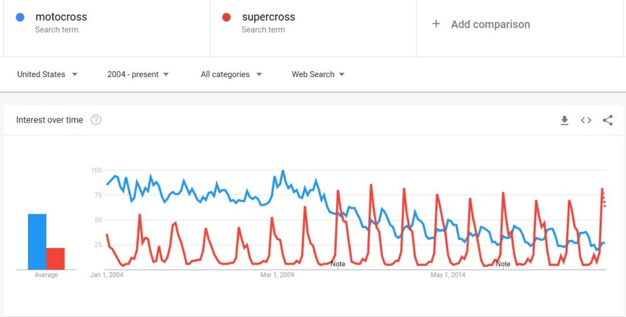Viewport: 626px width, 317px height.
Task: Click the blue motocross term dot
Action: (20, 18)
